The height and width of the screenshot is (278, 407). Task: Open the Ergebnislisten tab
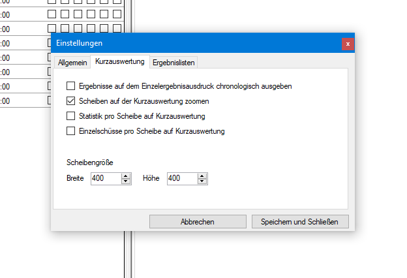point(174,63)
